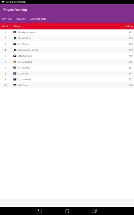Tap the Rating column header
Image resolution: width=134 pixels, height=215 pixels.
click(x=129, y=26)
